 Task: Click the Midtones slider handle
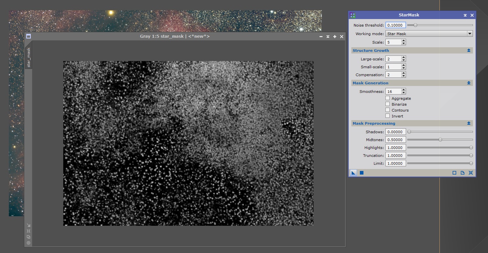[x=440, y=139]
